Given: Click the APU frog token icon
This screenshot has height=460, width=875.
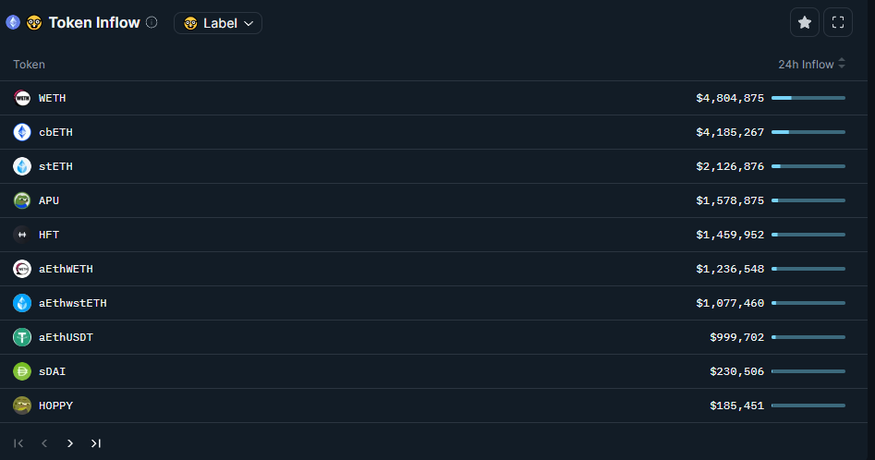Looking at the screenshot, I should click(x=22, y=200).
